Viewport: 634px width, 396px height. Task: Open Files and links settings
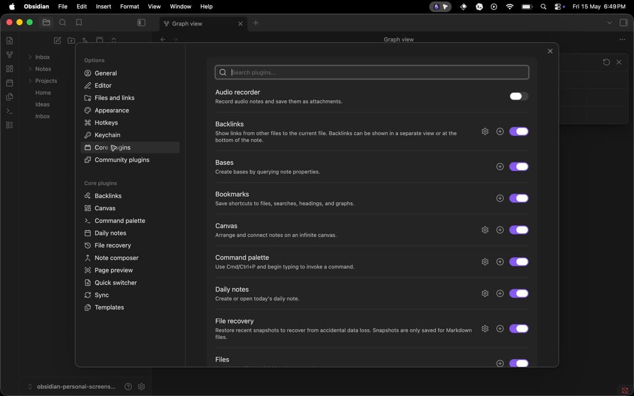click(x=130, y=98)
